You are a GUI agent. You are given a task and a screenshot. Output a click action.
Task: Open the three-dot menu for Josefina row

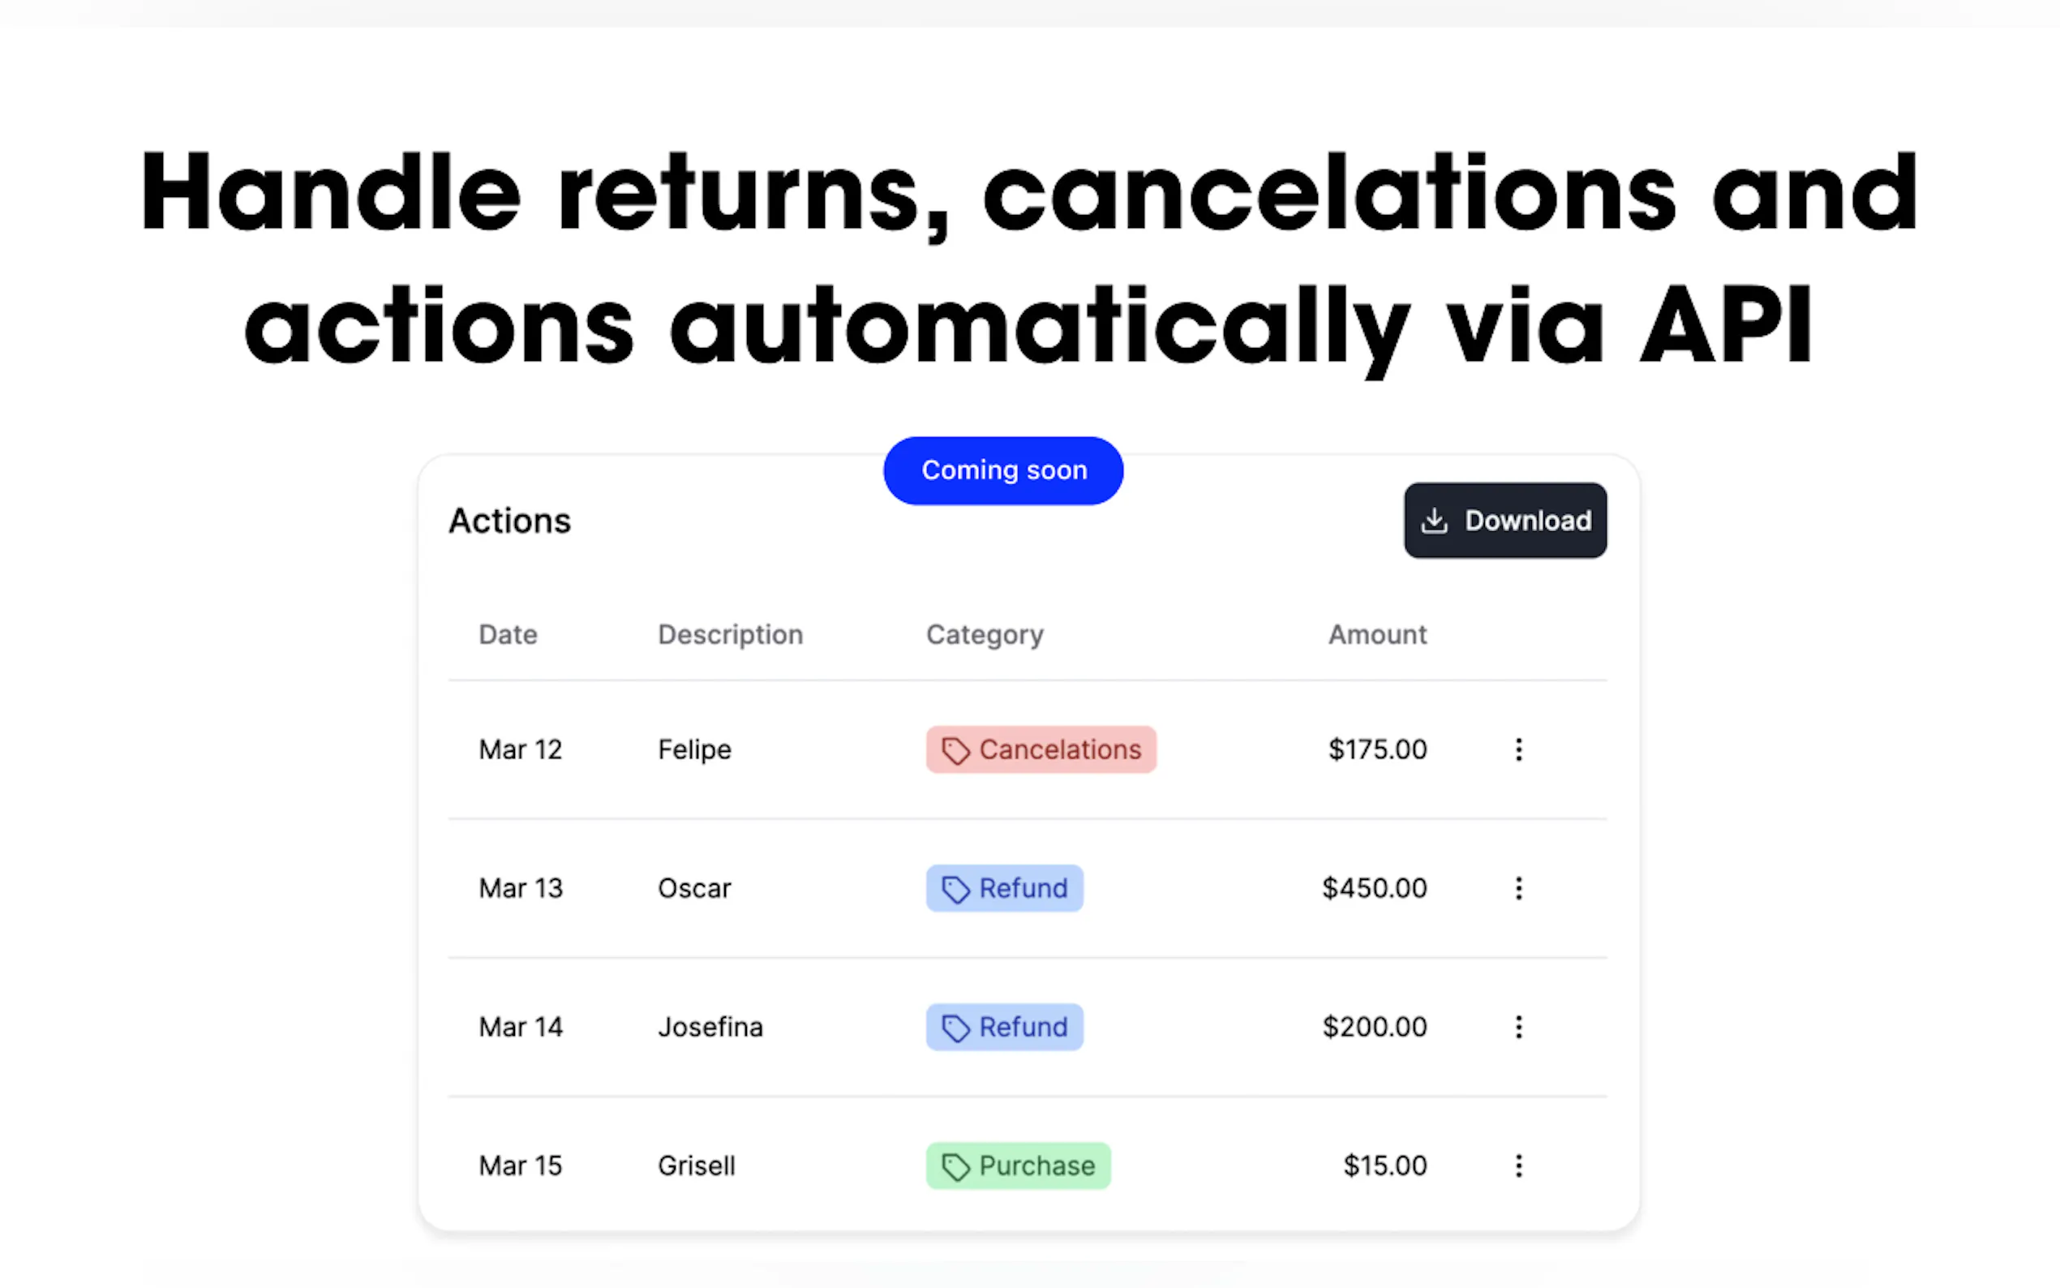[1518, 1028]
